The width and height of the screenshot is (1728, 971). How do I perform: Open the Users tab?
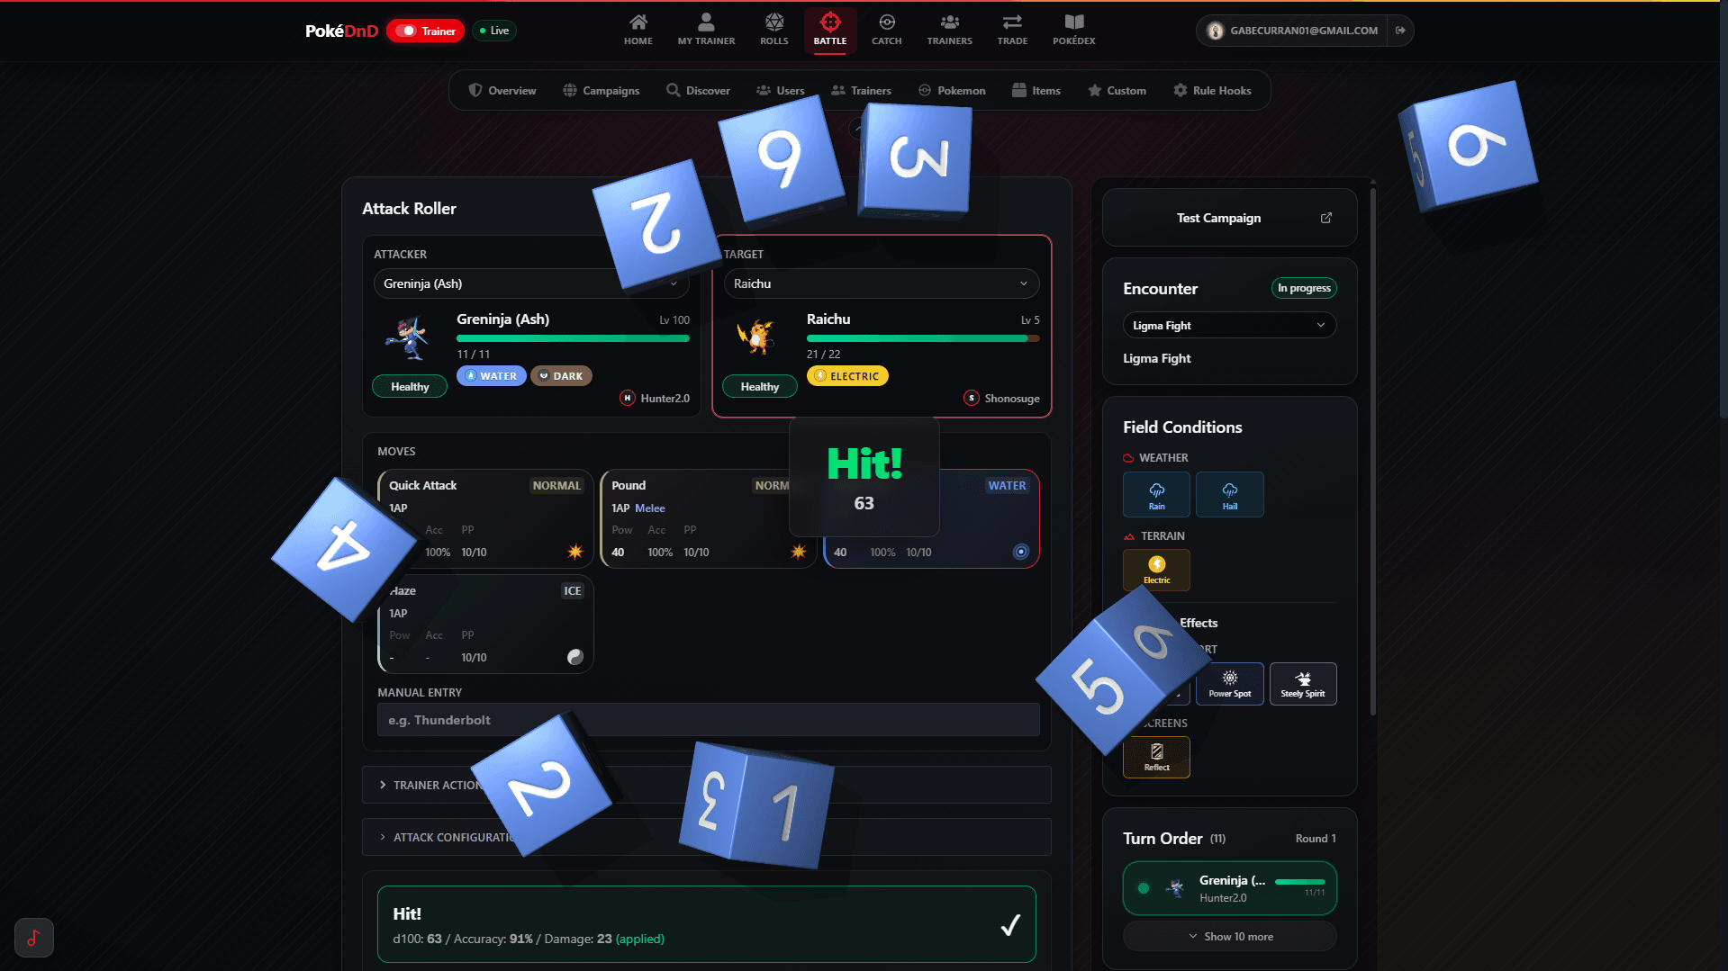pos(781,91)
